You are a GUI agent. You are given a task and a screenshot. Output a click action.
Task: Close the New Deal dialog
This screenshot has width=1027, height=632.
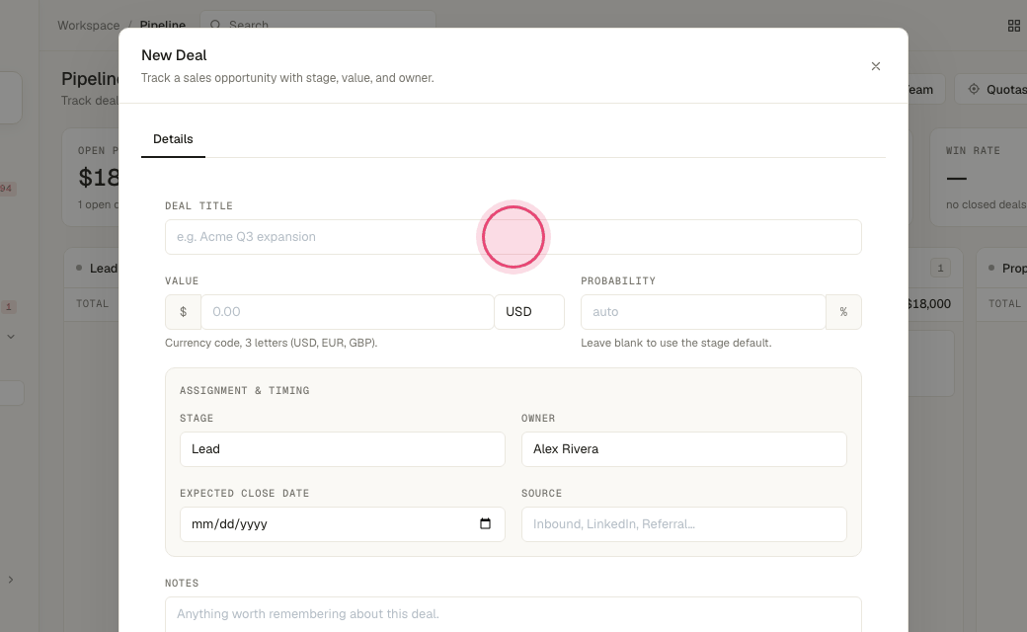[x=876, y=66]
